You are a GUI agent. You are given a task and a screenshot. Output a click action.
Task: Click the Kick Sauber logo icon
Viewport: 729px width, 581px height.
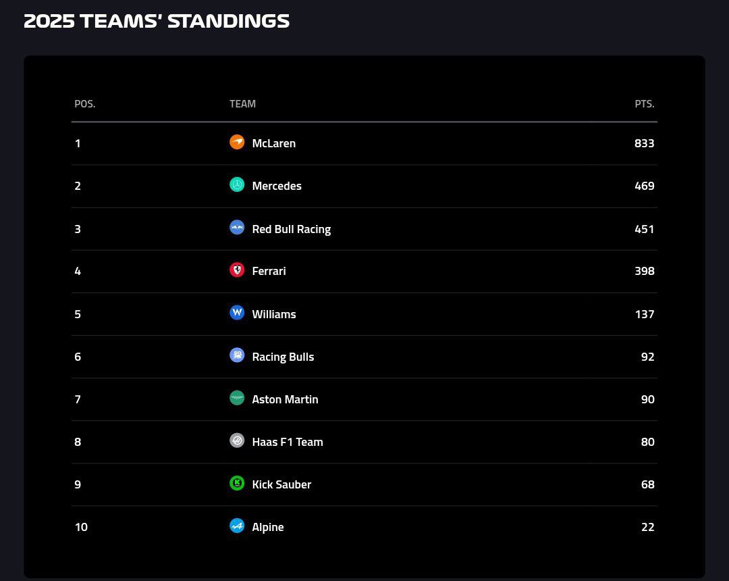[237, 483]
